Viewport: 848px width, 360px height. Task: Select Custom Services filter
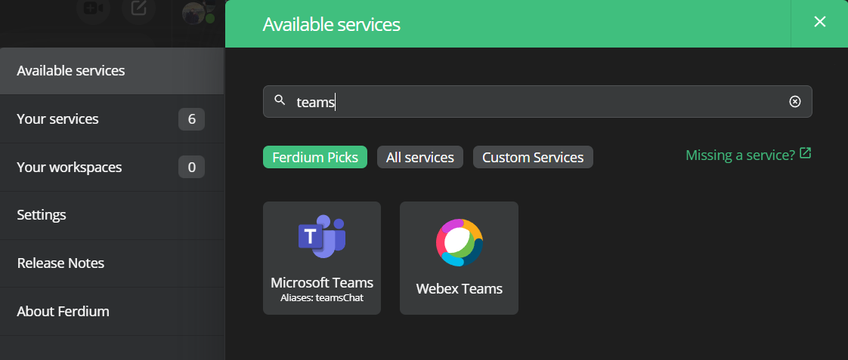click(x=533, y=157)
